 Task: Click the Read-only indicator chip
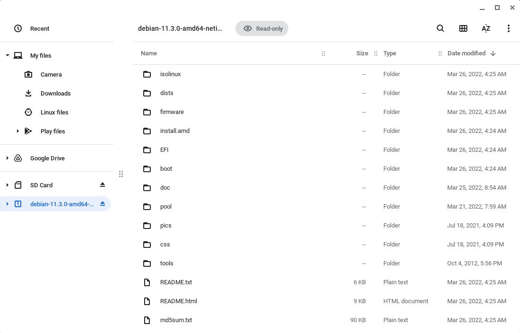coord(262,28)
